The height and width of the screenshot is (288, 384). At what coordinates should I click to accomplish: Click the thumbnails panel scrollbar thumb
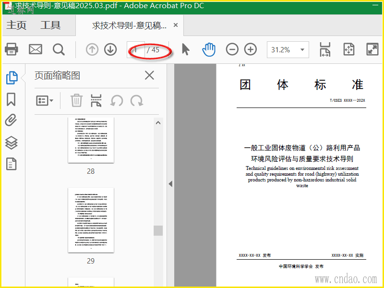click(158, 230)
